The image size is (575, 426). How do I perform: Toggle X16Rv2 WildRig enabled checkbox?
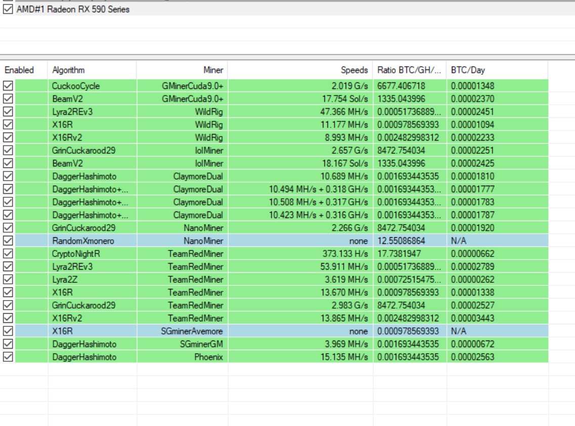point(8,138)
